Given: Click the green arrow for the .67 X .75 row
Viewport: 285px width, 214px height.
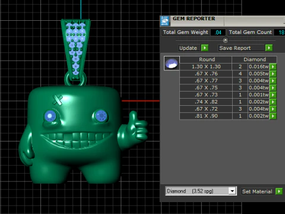Looking at the screenshot, I should coord(273,88).
